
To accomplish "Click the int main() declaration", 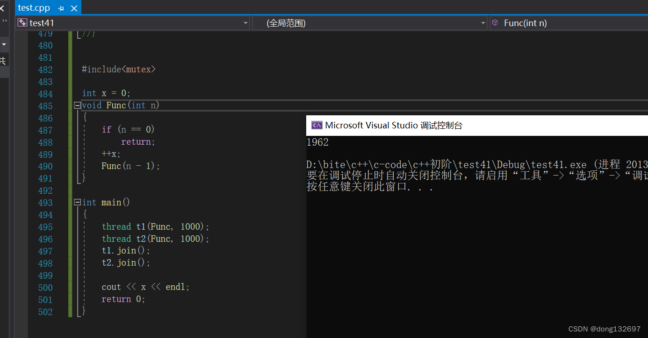I will click(106, 203).
